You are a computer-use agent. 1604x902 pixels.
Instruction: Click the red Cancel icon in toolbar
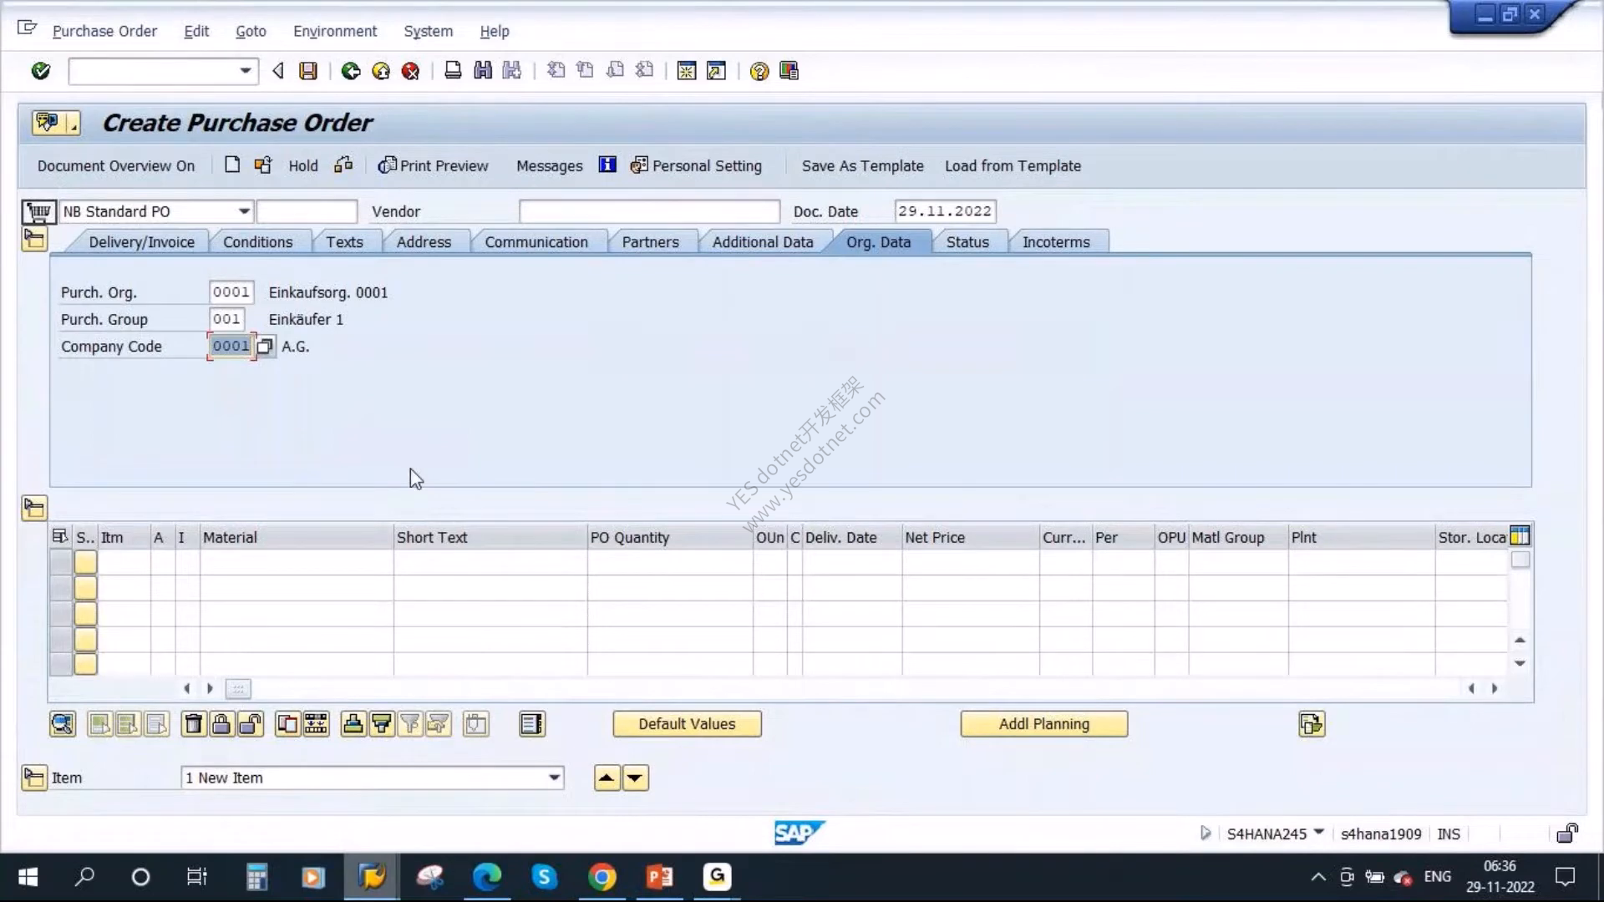tap(410, 71)
